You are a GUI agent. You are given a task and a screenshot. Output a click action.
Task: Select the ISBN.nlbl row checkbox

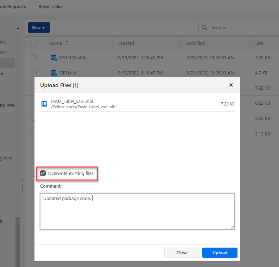pyautogui.click(x=34, y=73)
